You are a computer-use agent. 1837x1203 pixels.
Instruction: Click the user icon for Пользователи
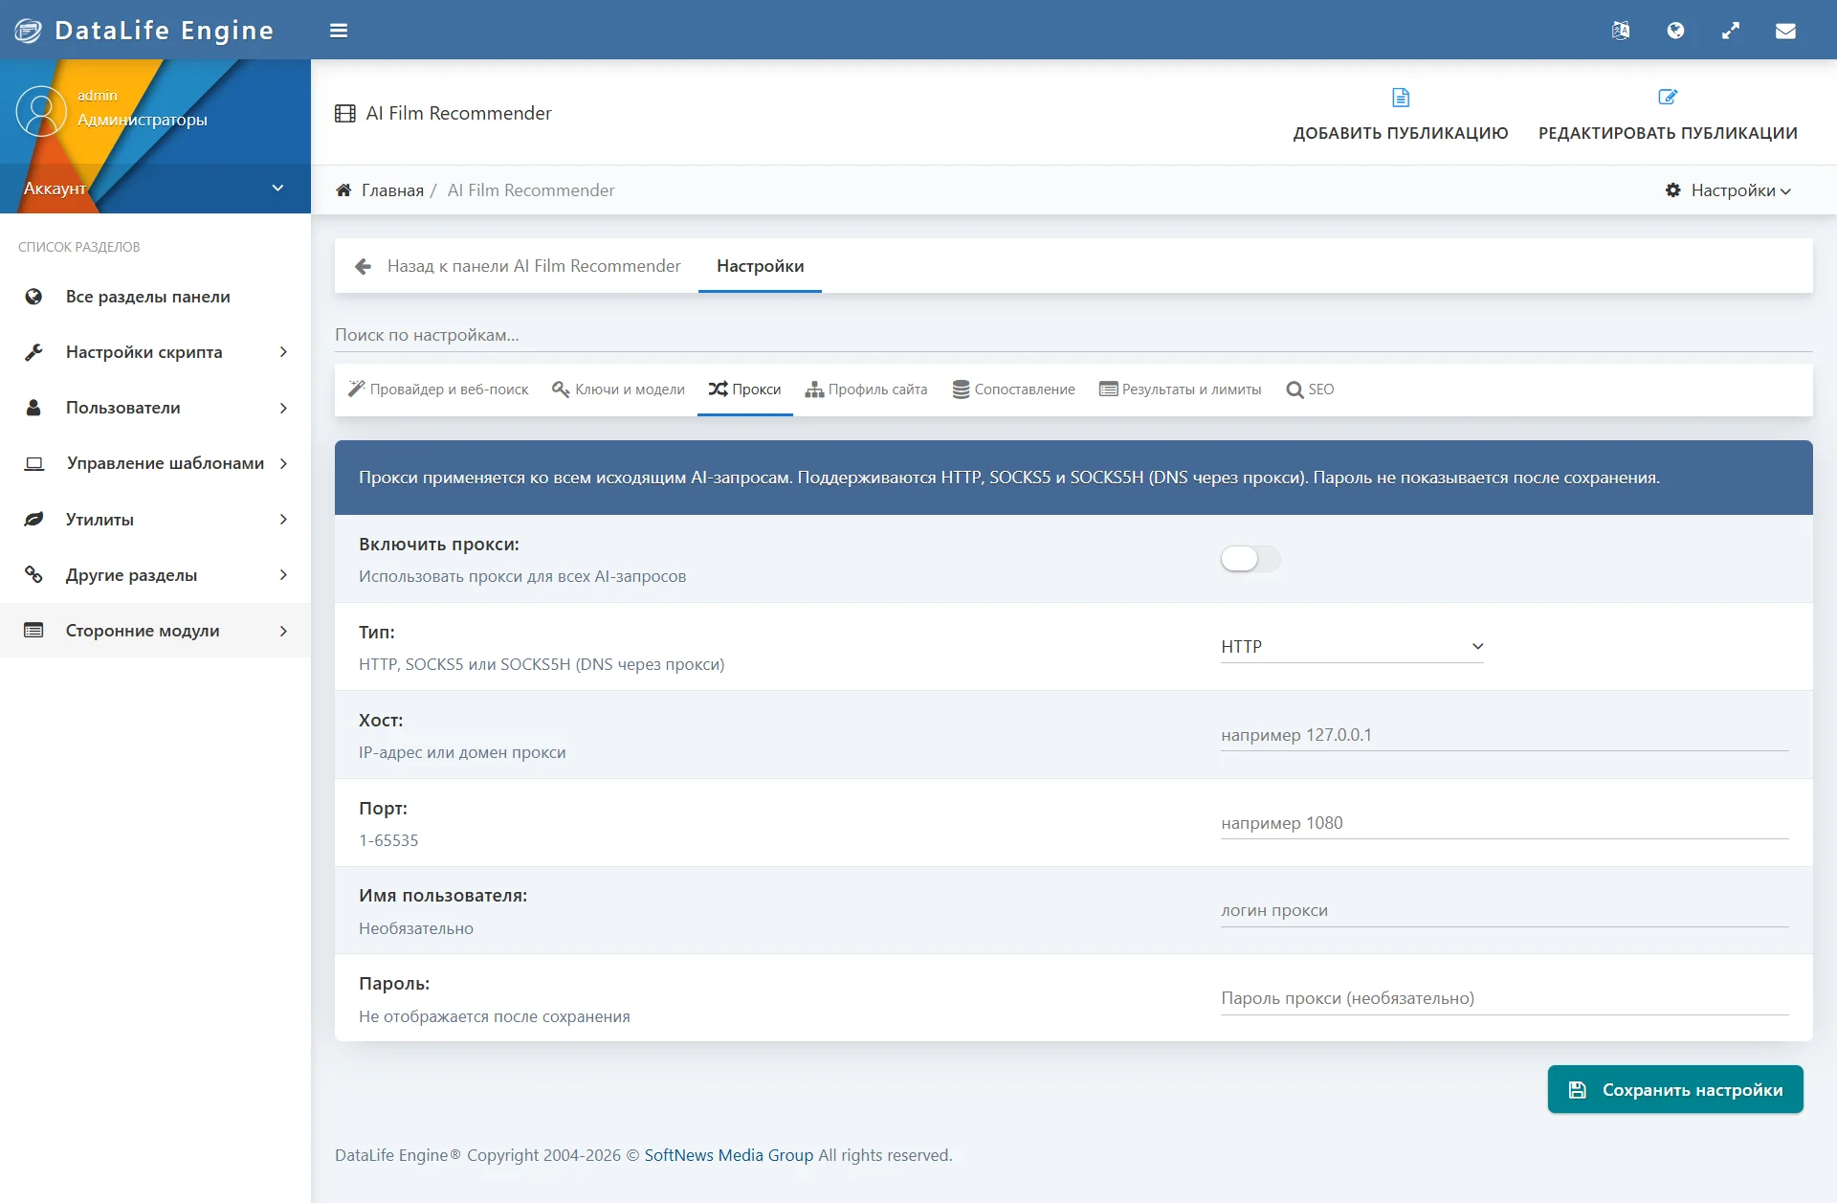point(33,408)
